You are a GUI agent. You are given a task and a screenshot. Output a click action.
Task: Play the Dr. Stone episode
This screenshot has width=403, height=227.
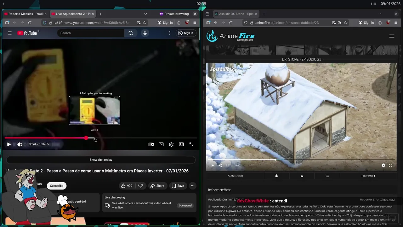[213, 165]
